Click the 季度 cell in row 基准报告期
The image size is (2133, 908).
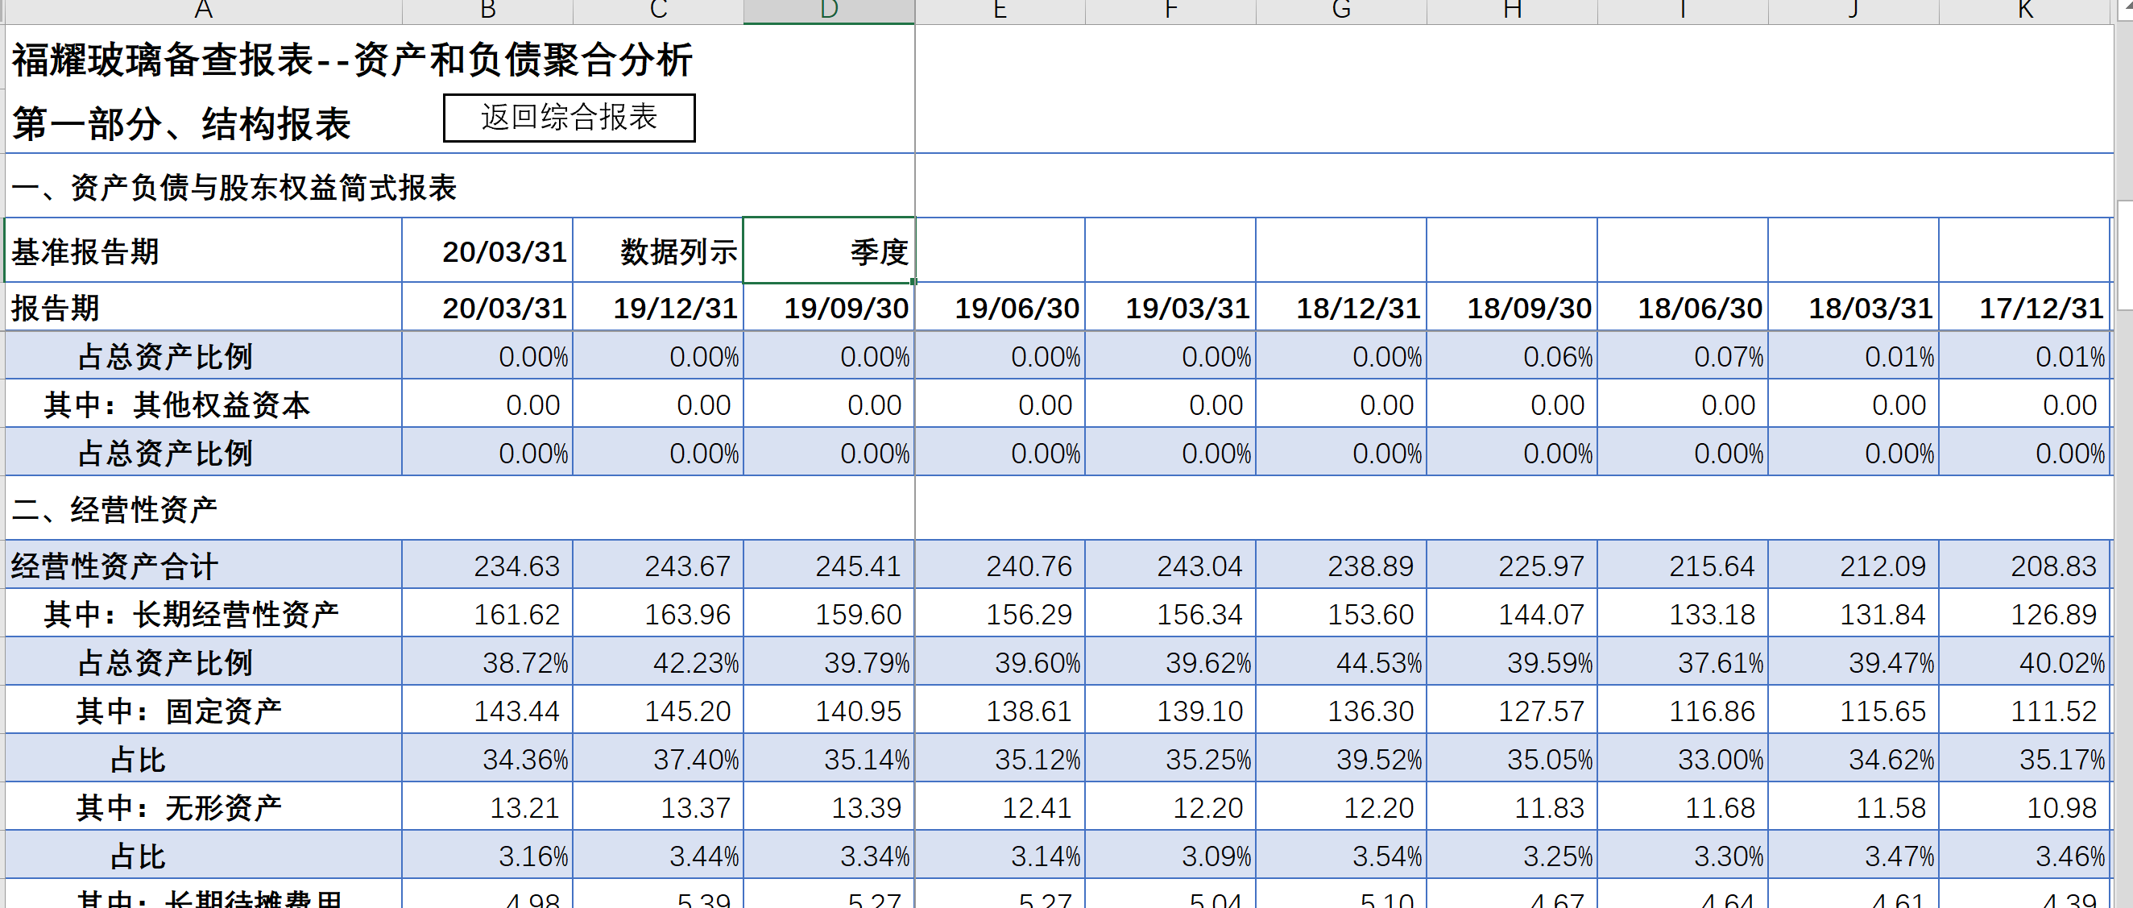pos(829,251)
